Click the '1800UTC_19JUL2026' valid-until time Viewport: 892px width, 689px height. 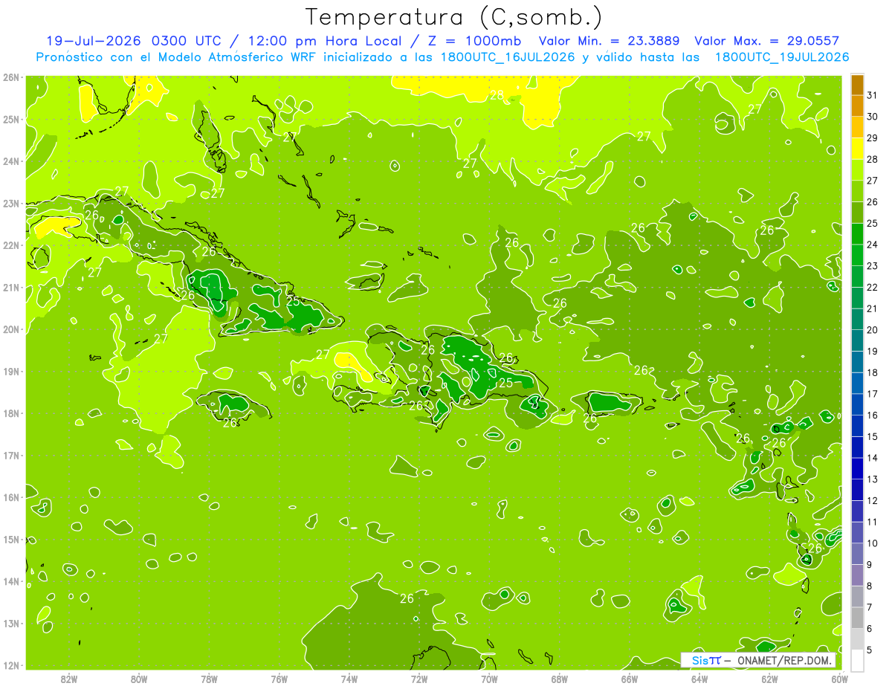click(782, 57)
